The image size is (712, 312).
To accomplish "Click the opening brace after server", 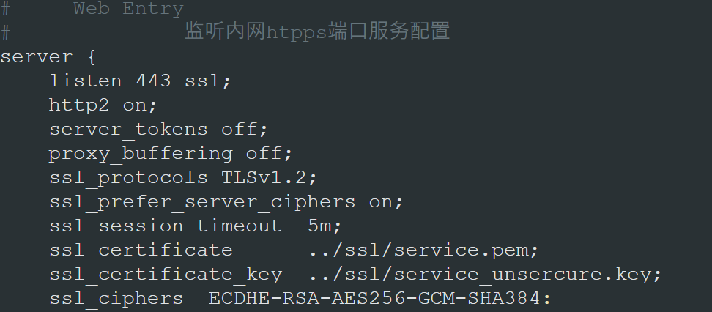I will [x=92, y=57].
